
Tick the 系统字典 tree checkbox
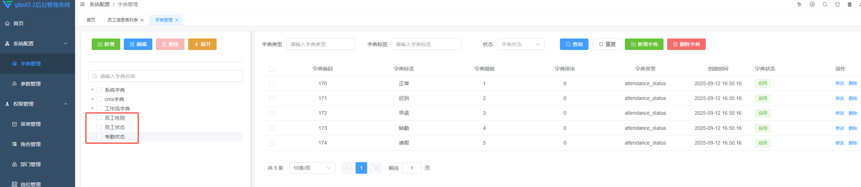[x=99, y=90]
